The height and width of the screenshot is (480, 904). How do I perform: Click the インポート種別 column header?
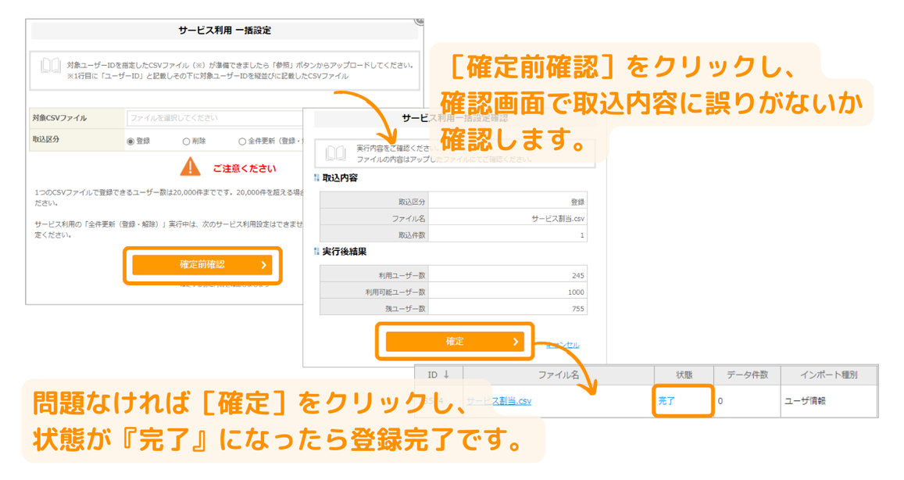tap(827, 375)
